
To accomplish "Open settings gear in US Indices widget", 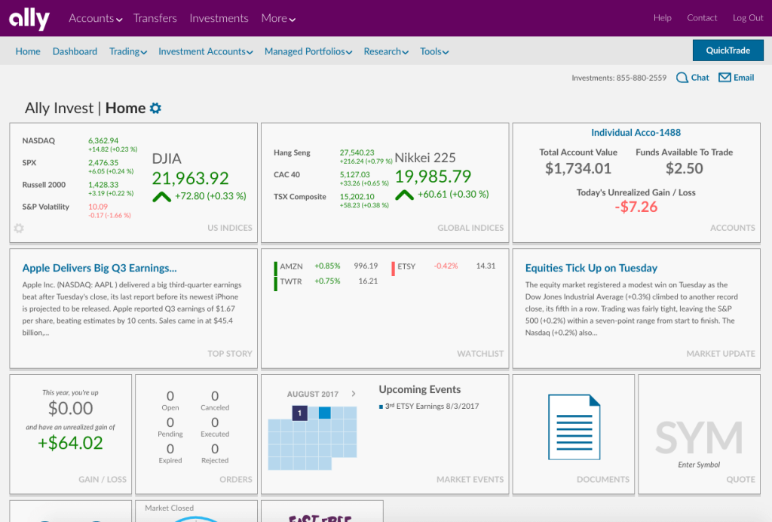I will tap(18, 227).
